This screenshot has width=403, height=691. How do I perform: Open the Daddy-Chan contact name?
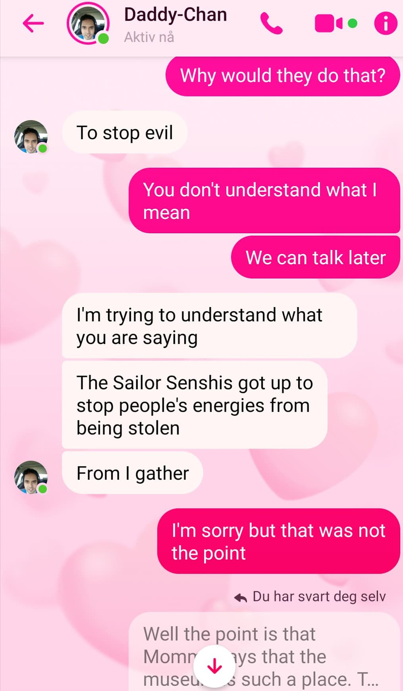tap(176, 15)
